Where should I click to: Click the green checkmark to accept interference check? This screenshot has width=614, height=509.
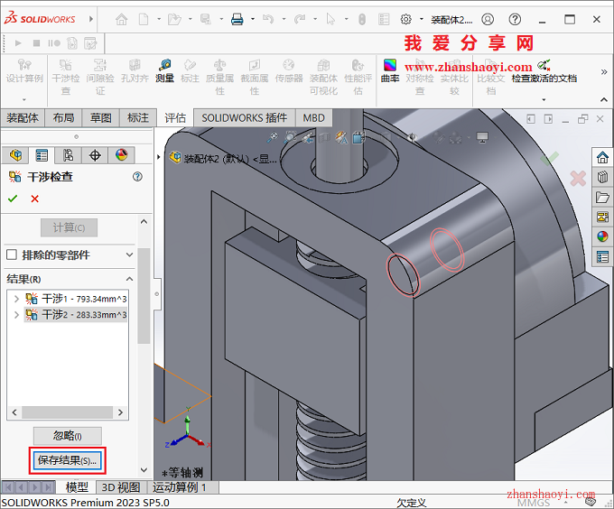click(13, 199)
